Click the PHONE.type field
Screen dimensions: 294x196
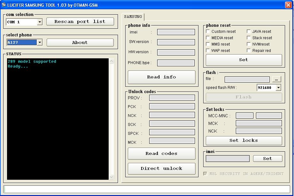[x=176, y=63]
